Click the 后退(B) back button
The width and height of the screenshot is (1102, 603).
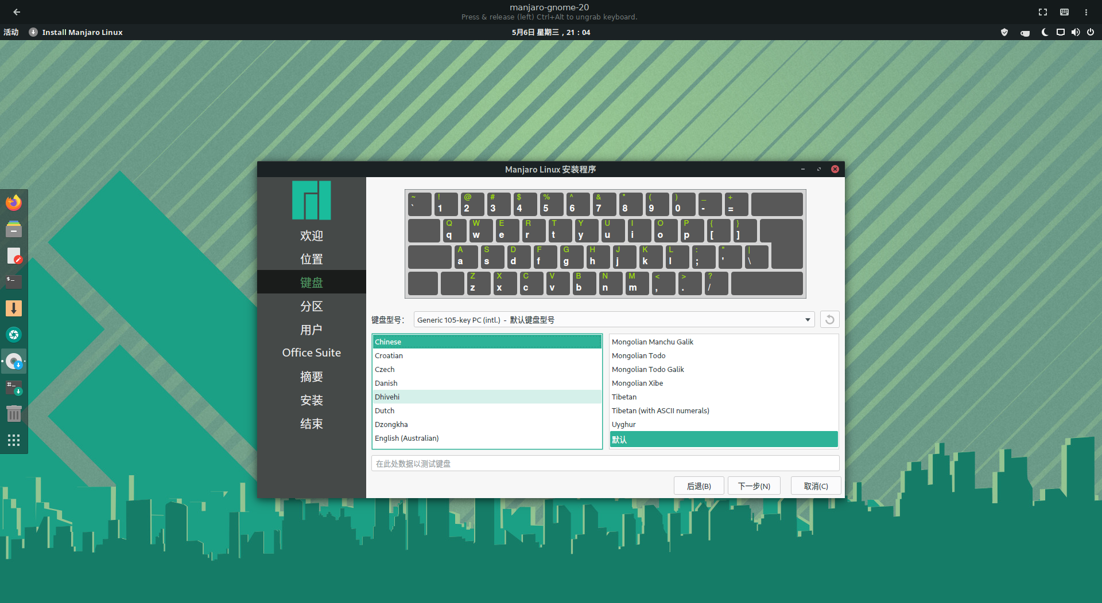point(699,486)
